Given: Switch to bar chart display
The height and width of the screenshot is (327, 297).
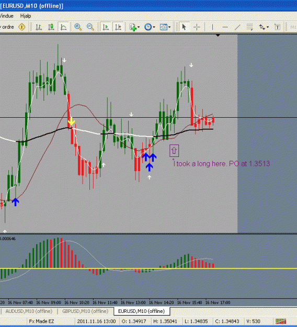Looking at the screenshot, I should (39, 27).
